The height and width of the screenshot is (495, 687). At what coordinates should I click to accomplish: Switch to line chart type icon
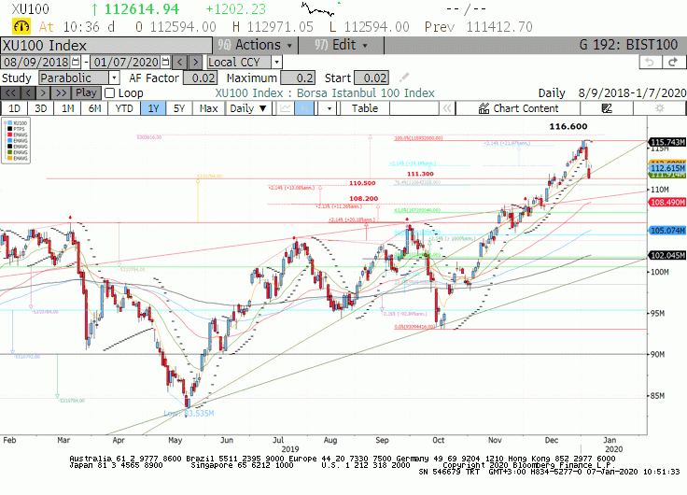pyautogui.click(x=286, y=108)
